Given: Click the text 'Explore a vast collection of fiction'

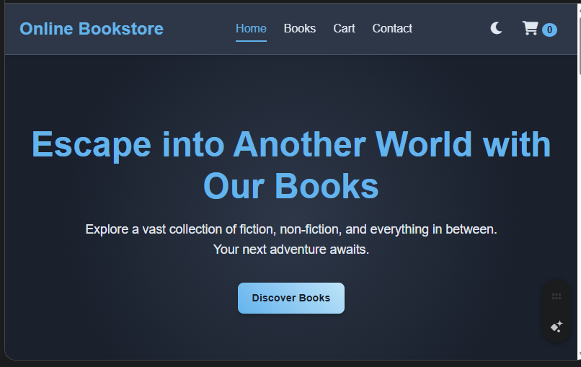Looking at the screenshot, I should [x=181, y=229].
